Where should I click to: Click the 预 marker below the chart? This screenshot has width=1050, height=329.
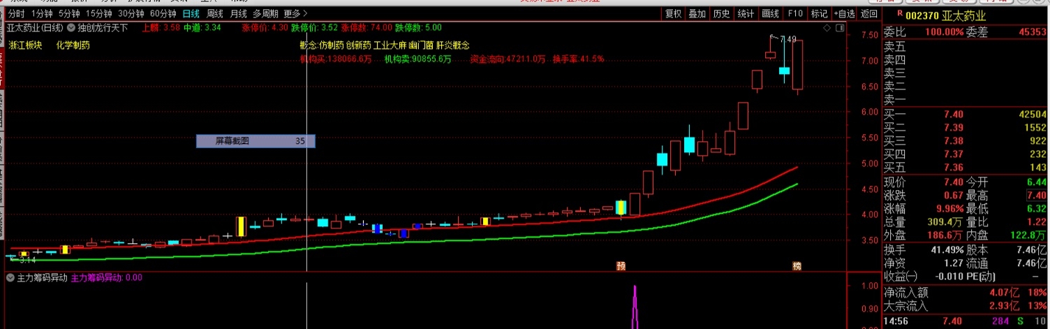620,266
